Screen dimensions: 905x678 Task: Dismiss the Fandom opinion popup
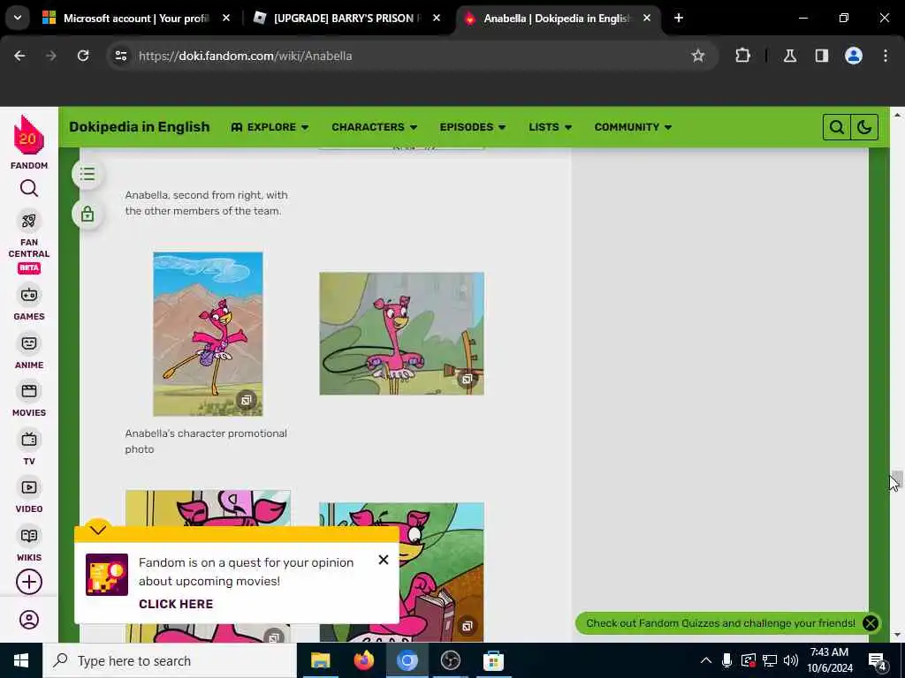click(384, 560)
